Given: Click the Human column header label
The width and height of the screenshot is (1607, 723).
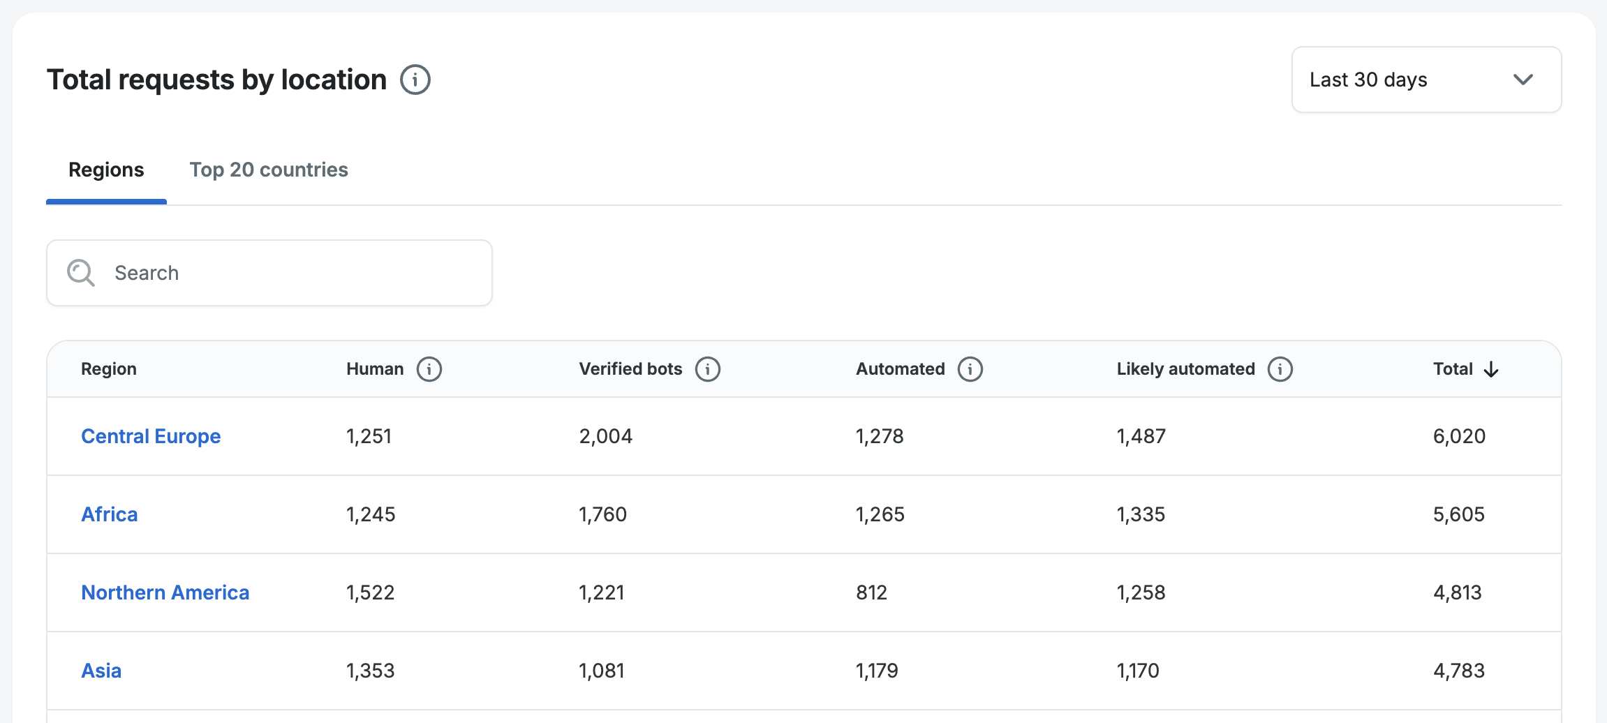Looking at the screenshot, I should point(375,369).
